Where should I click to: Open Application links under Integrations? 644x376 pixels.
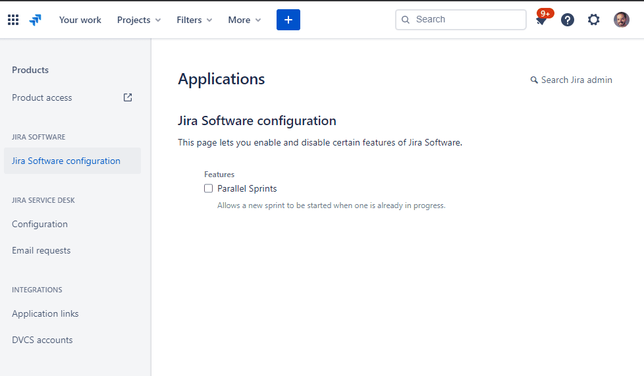pyautogui.click(x=45, y=313)
